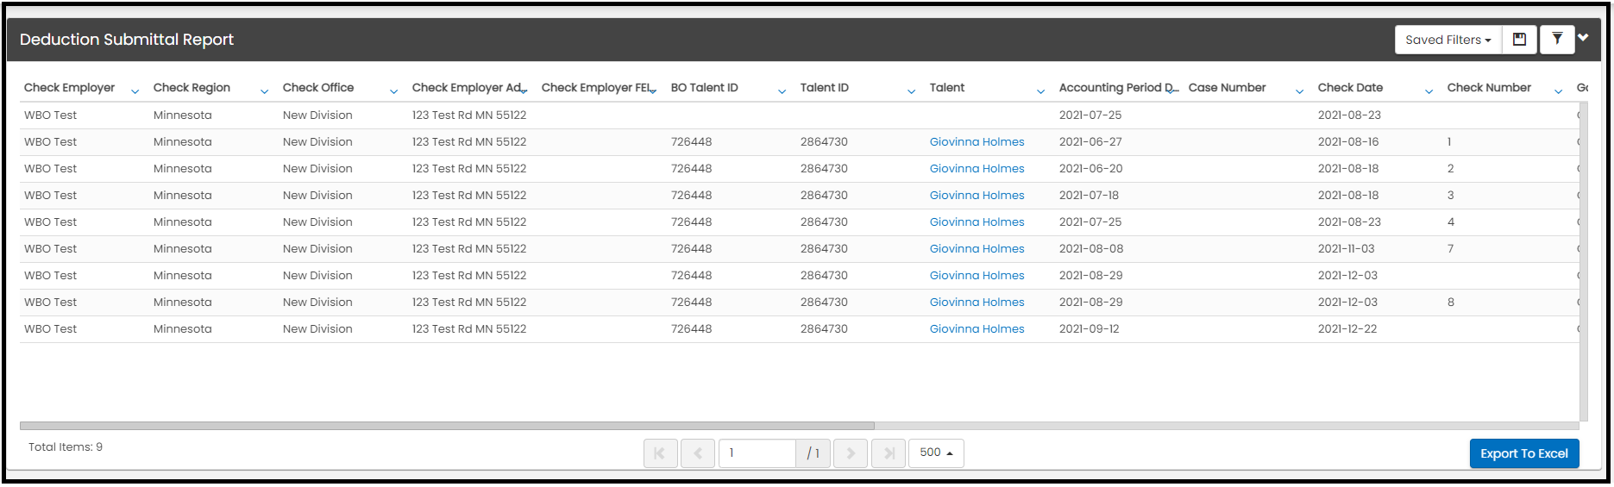Open Check Office column menu arrow
Image resolution: width=1614 pixels, height=487 pixels.
click(x=393, y=91)
